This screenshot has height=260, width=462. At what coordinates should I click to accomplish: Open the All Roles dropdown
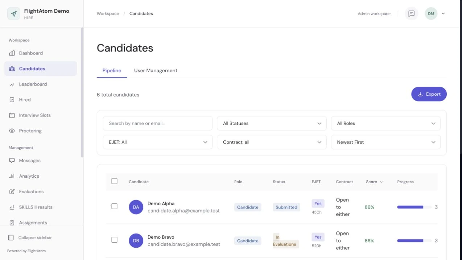point(386,123)
